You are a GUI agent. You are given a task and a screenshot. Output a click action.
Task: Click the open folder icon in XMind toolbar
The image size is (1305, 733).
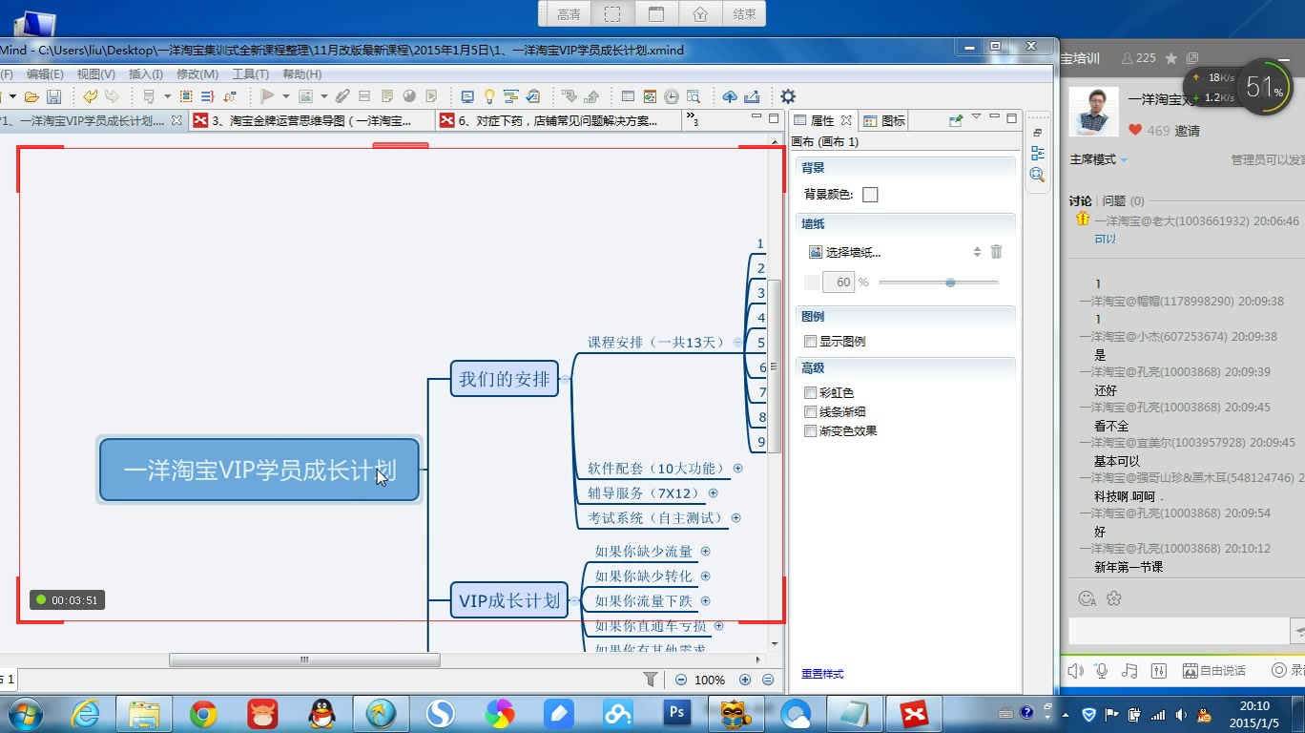tap(31, 96)
